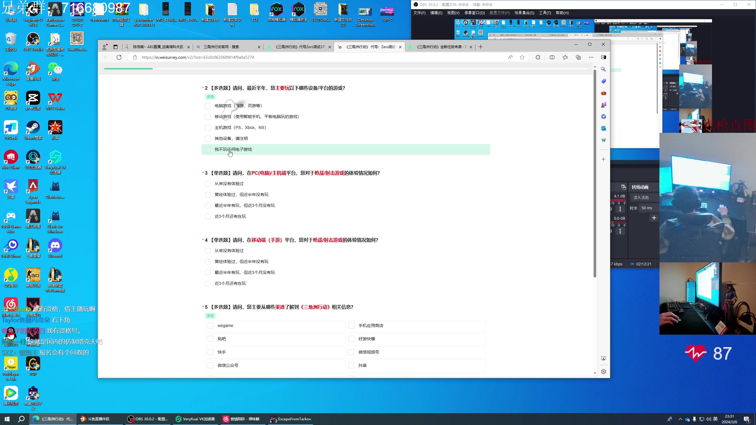Add a site with sidebar plus icon
Viewport: 756px width, 425px height.
[x=603, y=159]
